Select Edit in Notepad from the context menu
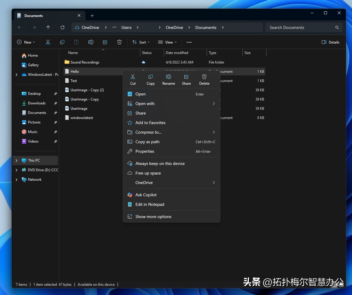The width and height of the screenshot is (352, 295). [x=149, y=204]
